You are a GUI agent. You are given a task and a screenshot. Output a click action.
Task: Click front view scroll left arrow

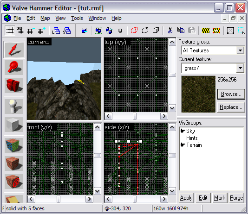(31, 199)
